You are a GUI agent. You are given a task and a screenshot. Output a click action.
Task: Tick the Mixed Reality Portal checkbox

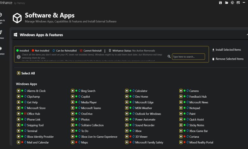coord(181,142)
